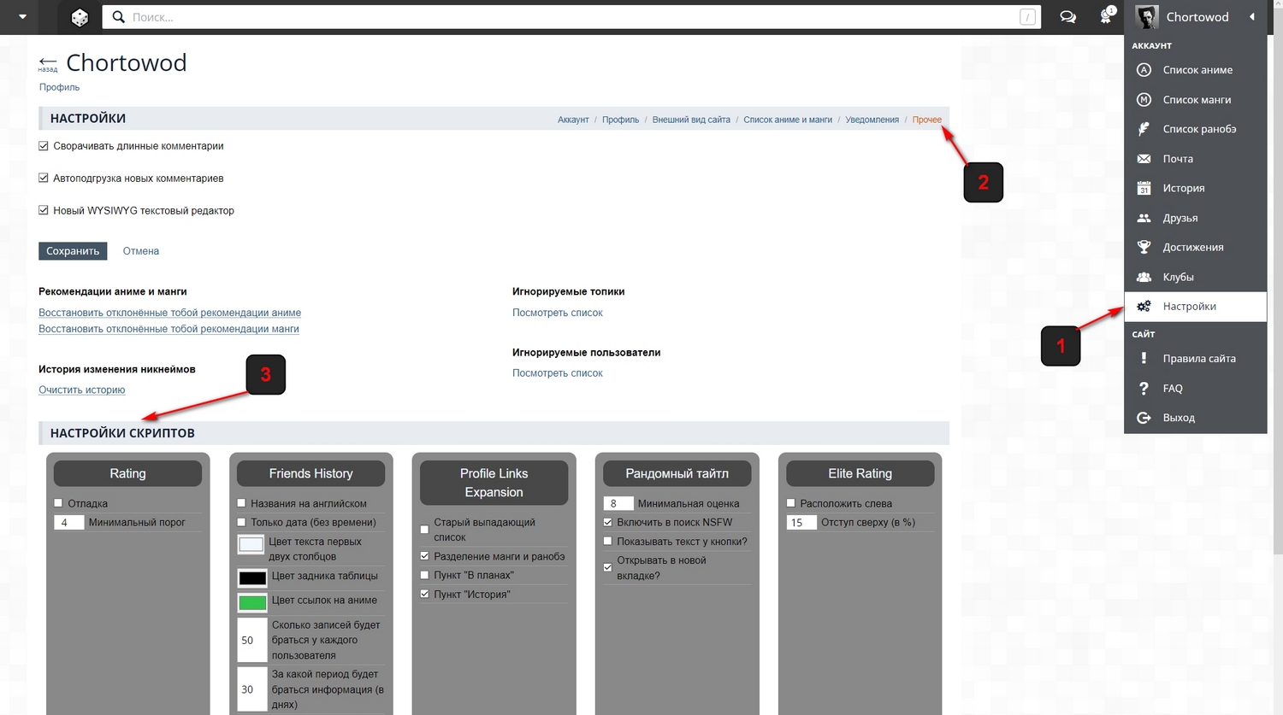Enable Отладка in the Rating script panel

coord(58,503)
